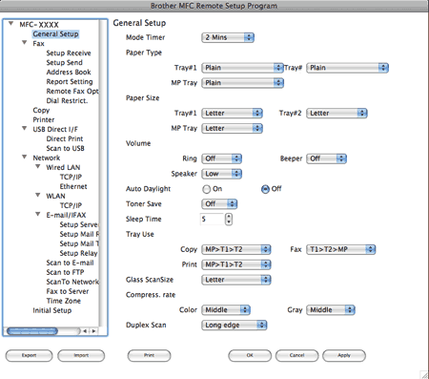The height and width of the screenshot is (379, 429).
Task: Select ScanTo Network item
Action: click(72, 282)
